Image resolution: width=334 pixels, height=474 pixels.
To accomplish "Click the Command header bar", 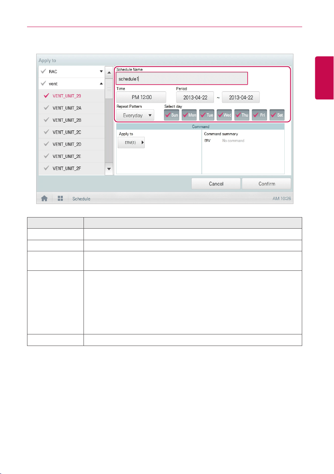I will 200,126.
